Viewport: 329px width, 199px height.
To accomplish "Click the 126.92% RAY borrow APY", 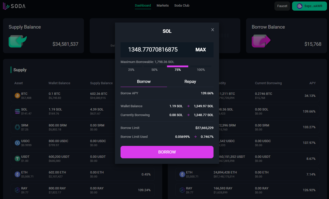I will (x=309, y=190).
